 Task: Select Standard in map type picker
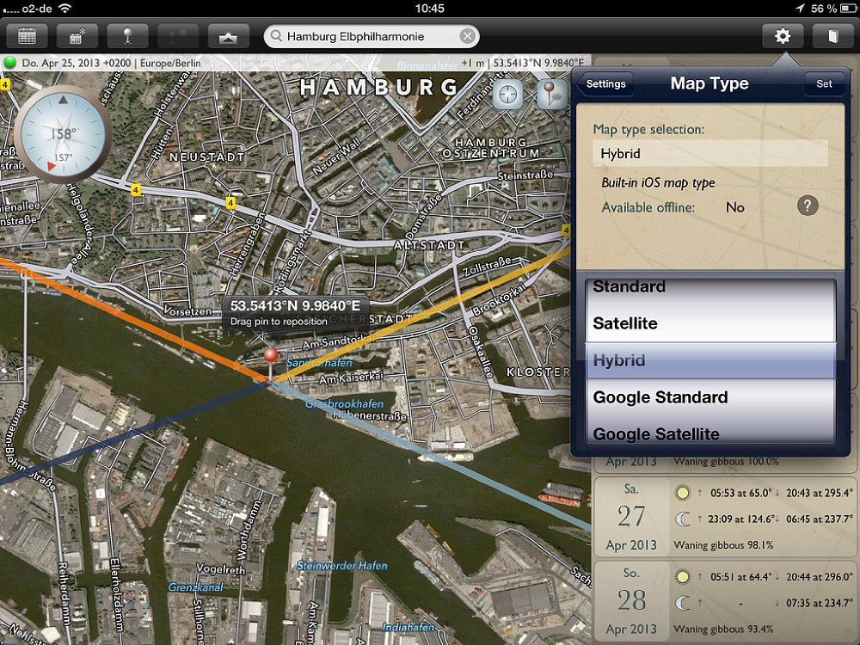tap(630, 287)
